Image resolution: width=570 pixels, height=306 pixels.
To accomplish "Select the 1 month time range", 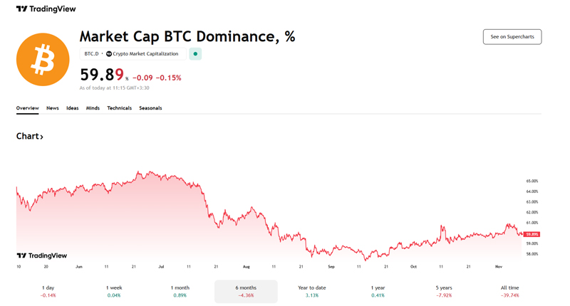I will tap(180, 291).
